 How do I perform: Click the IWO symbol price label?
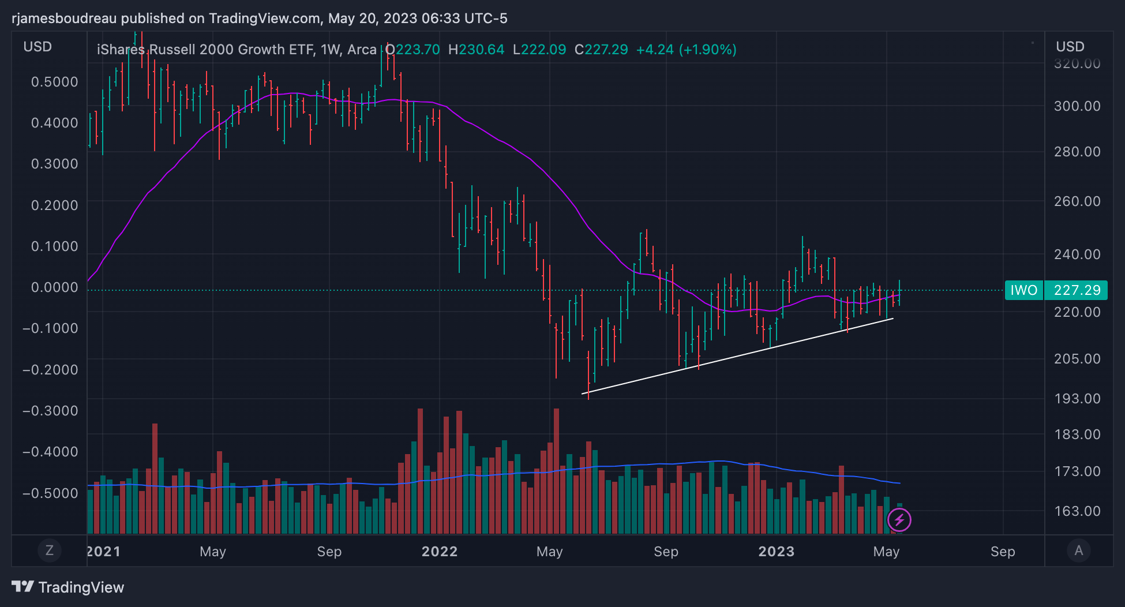1024,290
